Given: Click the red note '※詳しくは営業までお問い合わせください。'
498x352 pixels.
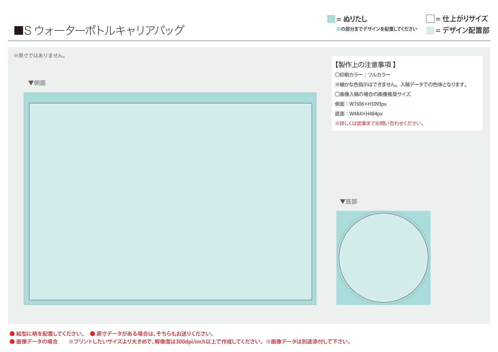Looking at the screenshot, I should [x=380, y=123].
